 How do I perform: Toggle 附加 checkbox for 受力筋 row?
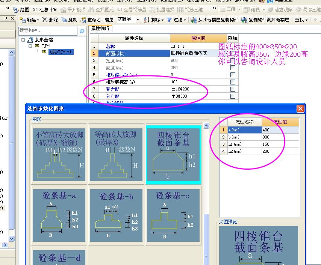click(x=233, y=89)
